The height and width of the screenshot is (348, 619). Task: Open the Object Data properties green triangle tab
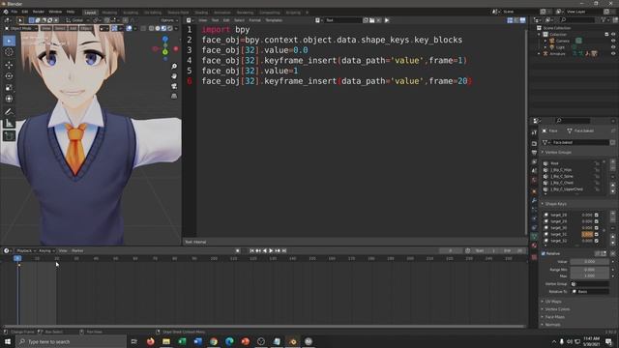[534, 236]
